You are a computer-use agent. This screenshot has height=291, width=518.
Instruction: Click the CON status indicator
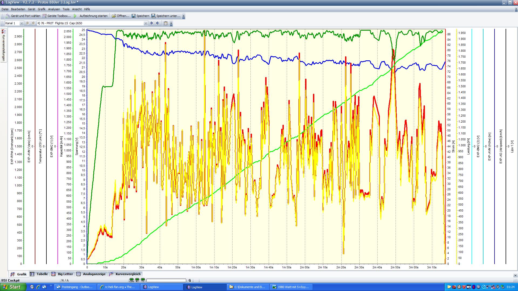[x=131, y=280]
